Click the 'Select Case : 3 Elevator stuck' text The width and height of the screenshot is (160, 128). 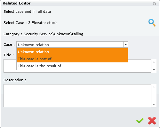30,23
